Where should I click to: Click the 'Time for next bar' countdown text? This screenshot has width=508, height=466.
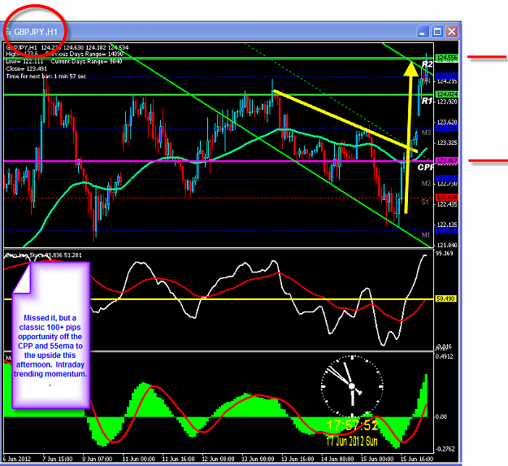[x=46, y=76]
